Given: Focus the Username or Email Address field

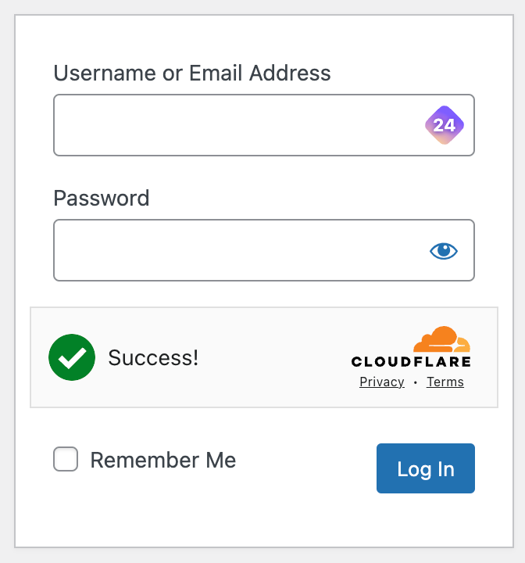Looking at the screenshot, I should pos(264,125).
